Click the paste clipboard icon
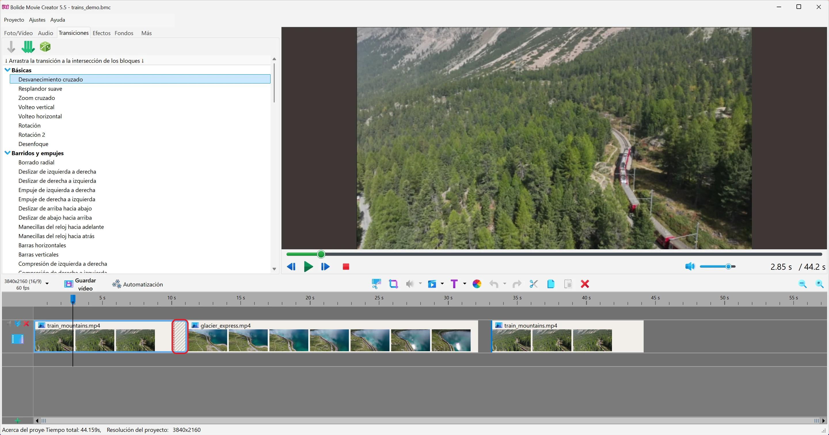Viewport: 829px width, 435px height. [x=568, y=284]
